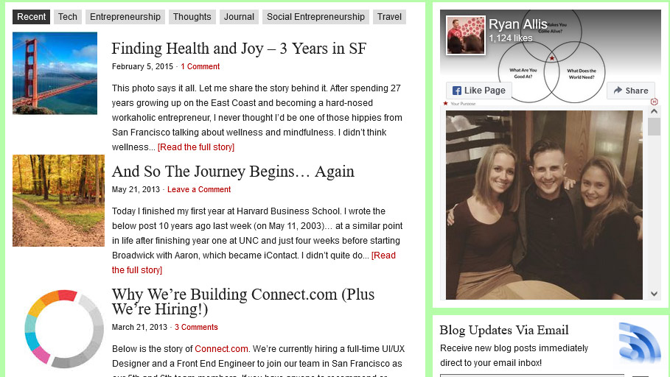Open the colorful ring Connect logo image

coord(64,328)
